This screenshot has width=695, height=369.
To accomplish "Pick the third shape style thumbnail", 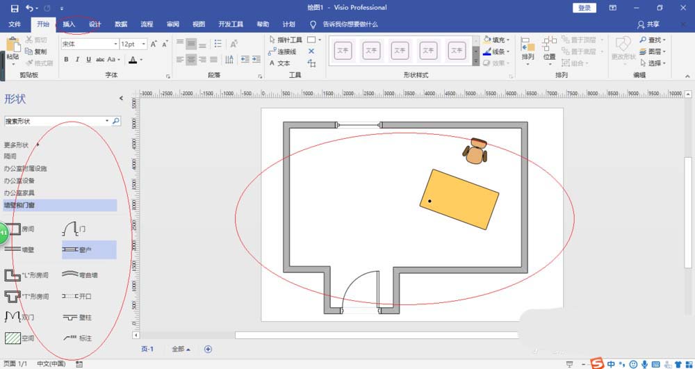I will [x=400, y=51].
